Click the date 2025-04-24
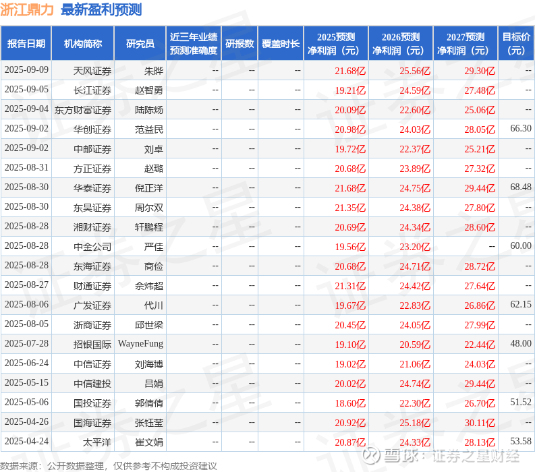Screen dimensions: 535x472 26,441
